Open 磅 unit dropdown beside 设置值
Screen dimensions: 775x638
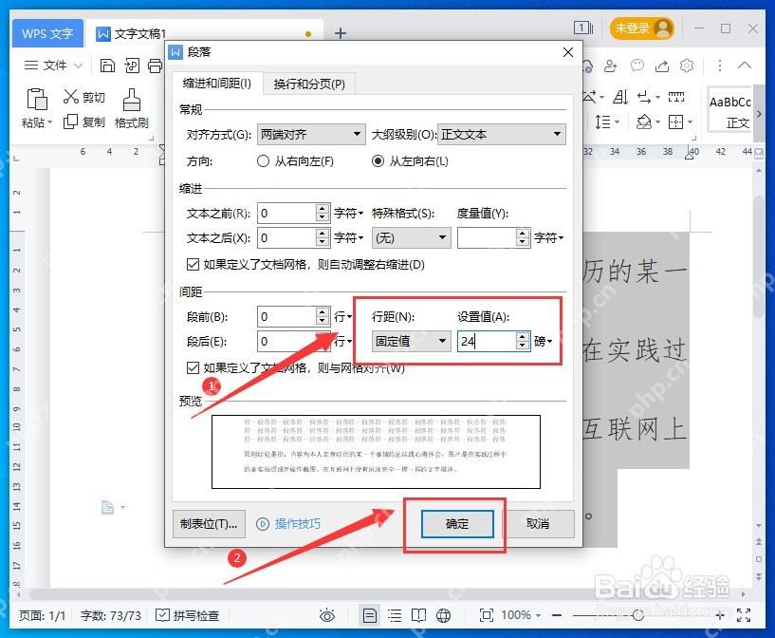(x=543, y=341)
